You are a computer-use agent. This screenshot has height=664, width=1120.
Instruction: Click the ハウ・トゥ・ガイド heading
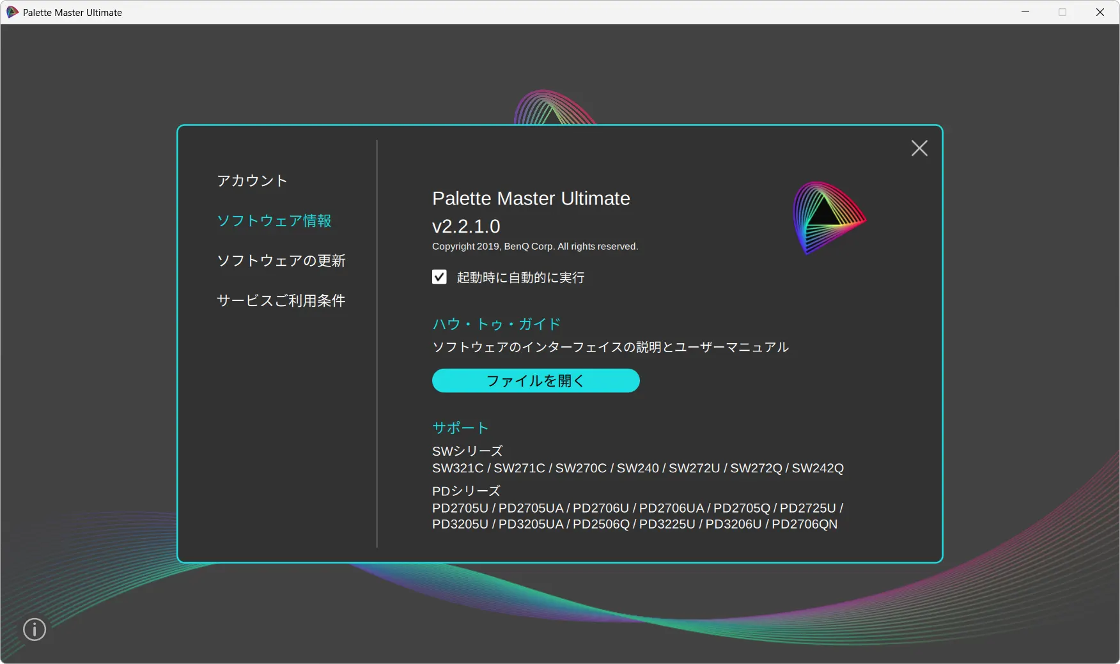(497, 324)
